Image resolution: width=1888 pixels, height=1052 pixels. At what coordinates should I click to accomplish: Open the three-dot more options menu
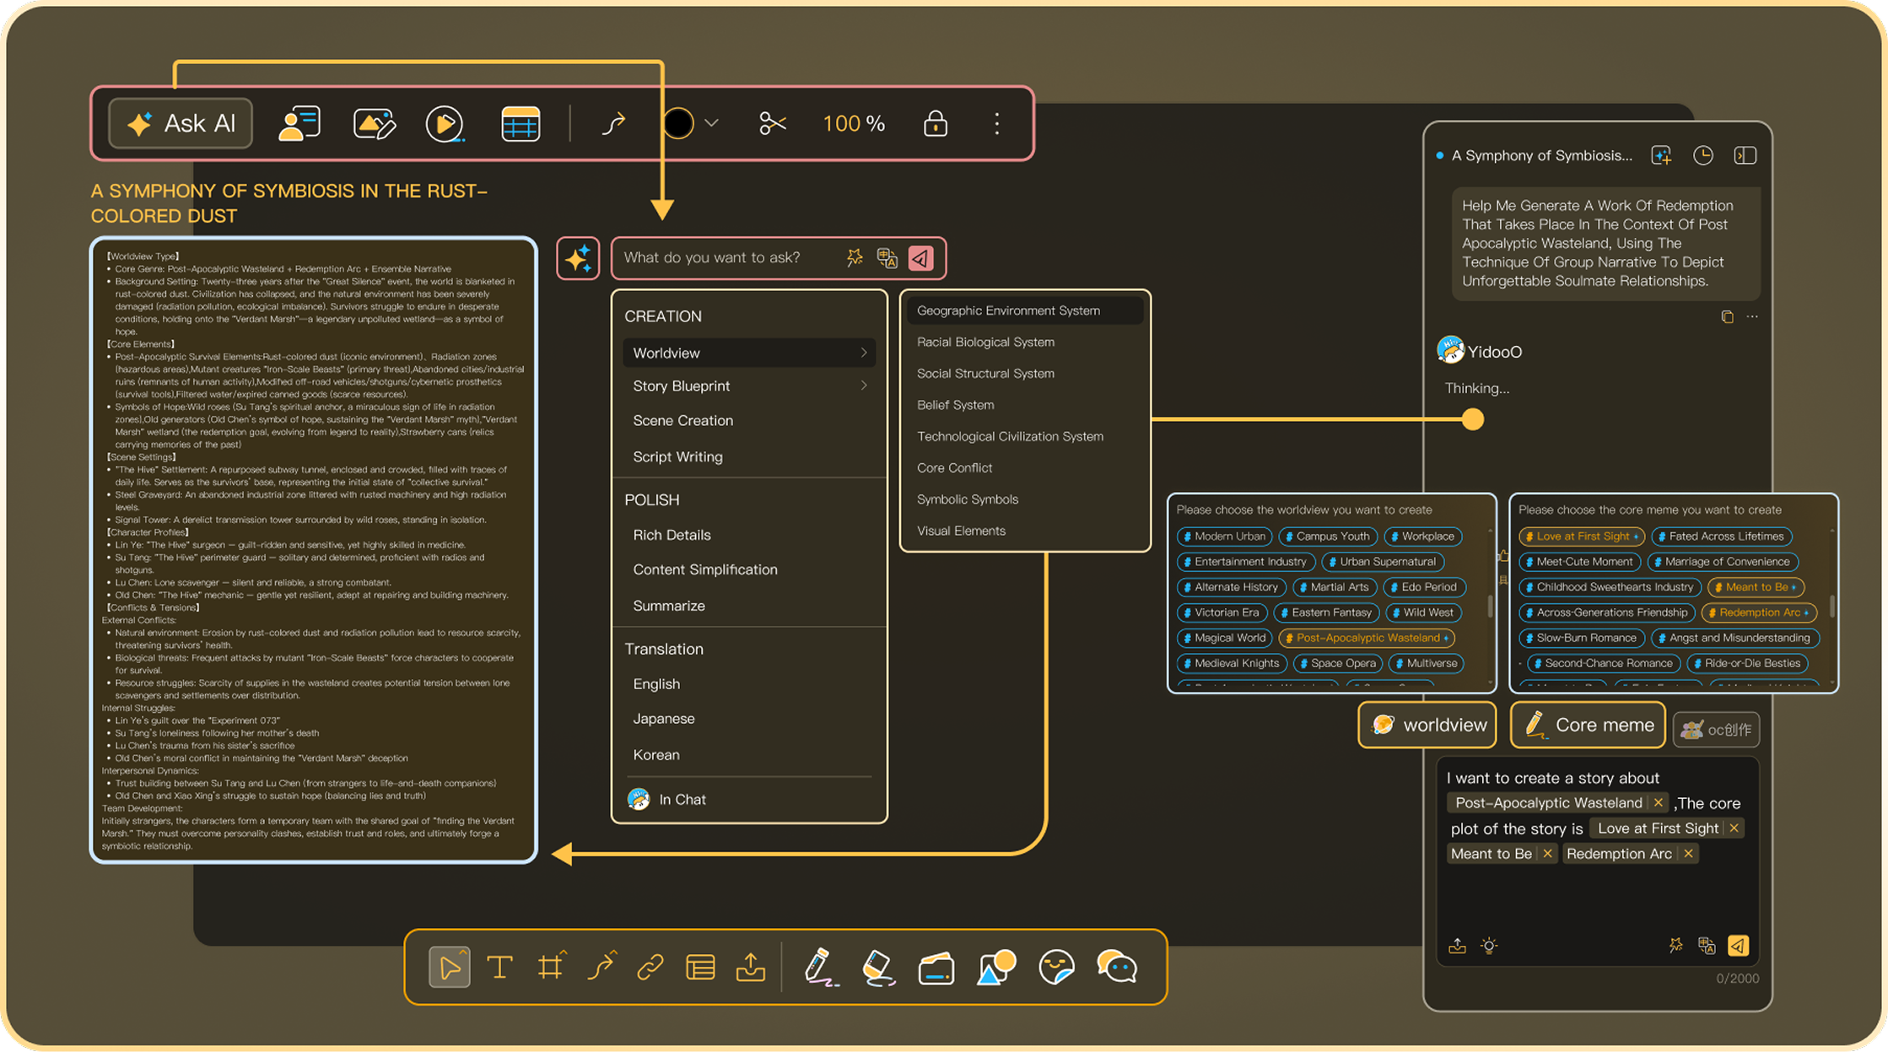996,124
